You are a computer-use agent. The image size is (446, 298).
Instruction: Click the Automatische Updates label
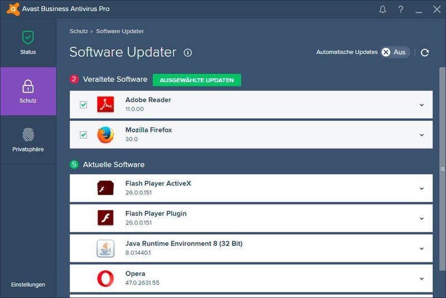coord(347,52)
